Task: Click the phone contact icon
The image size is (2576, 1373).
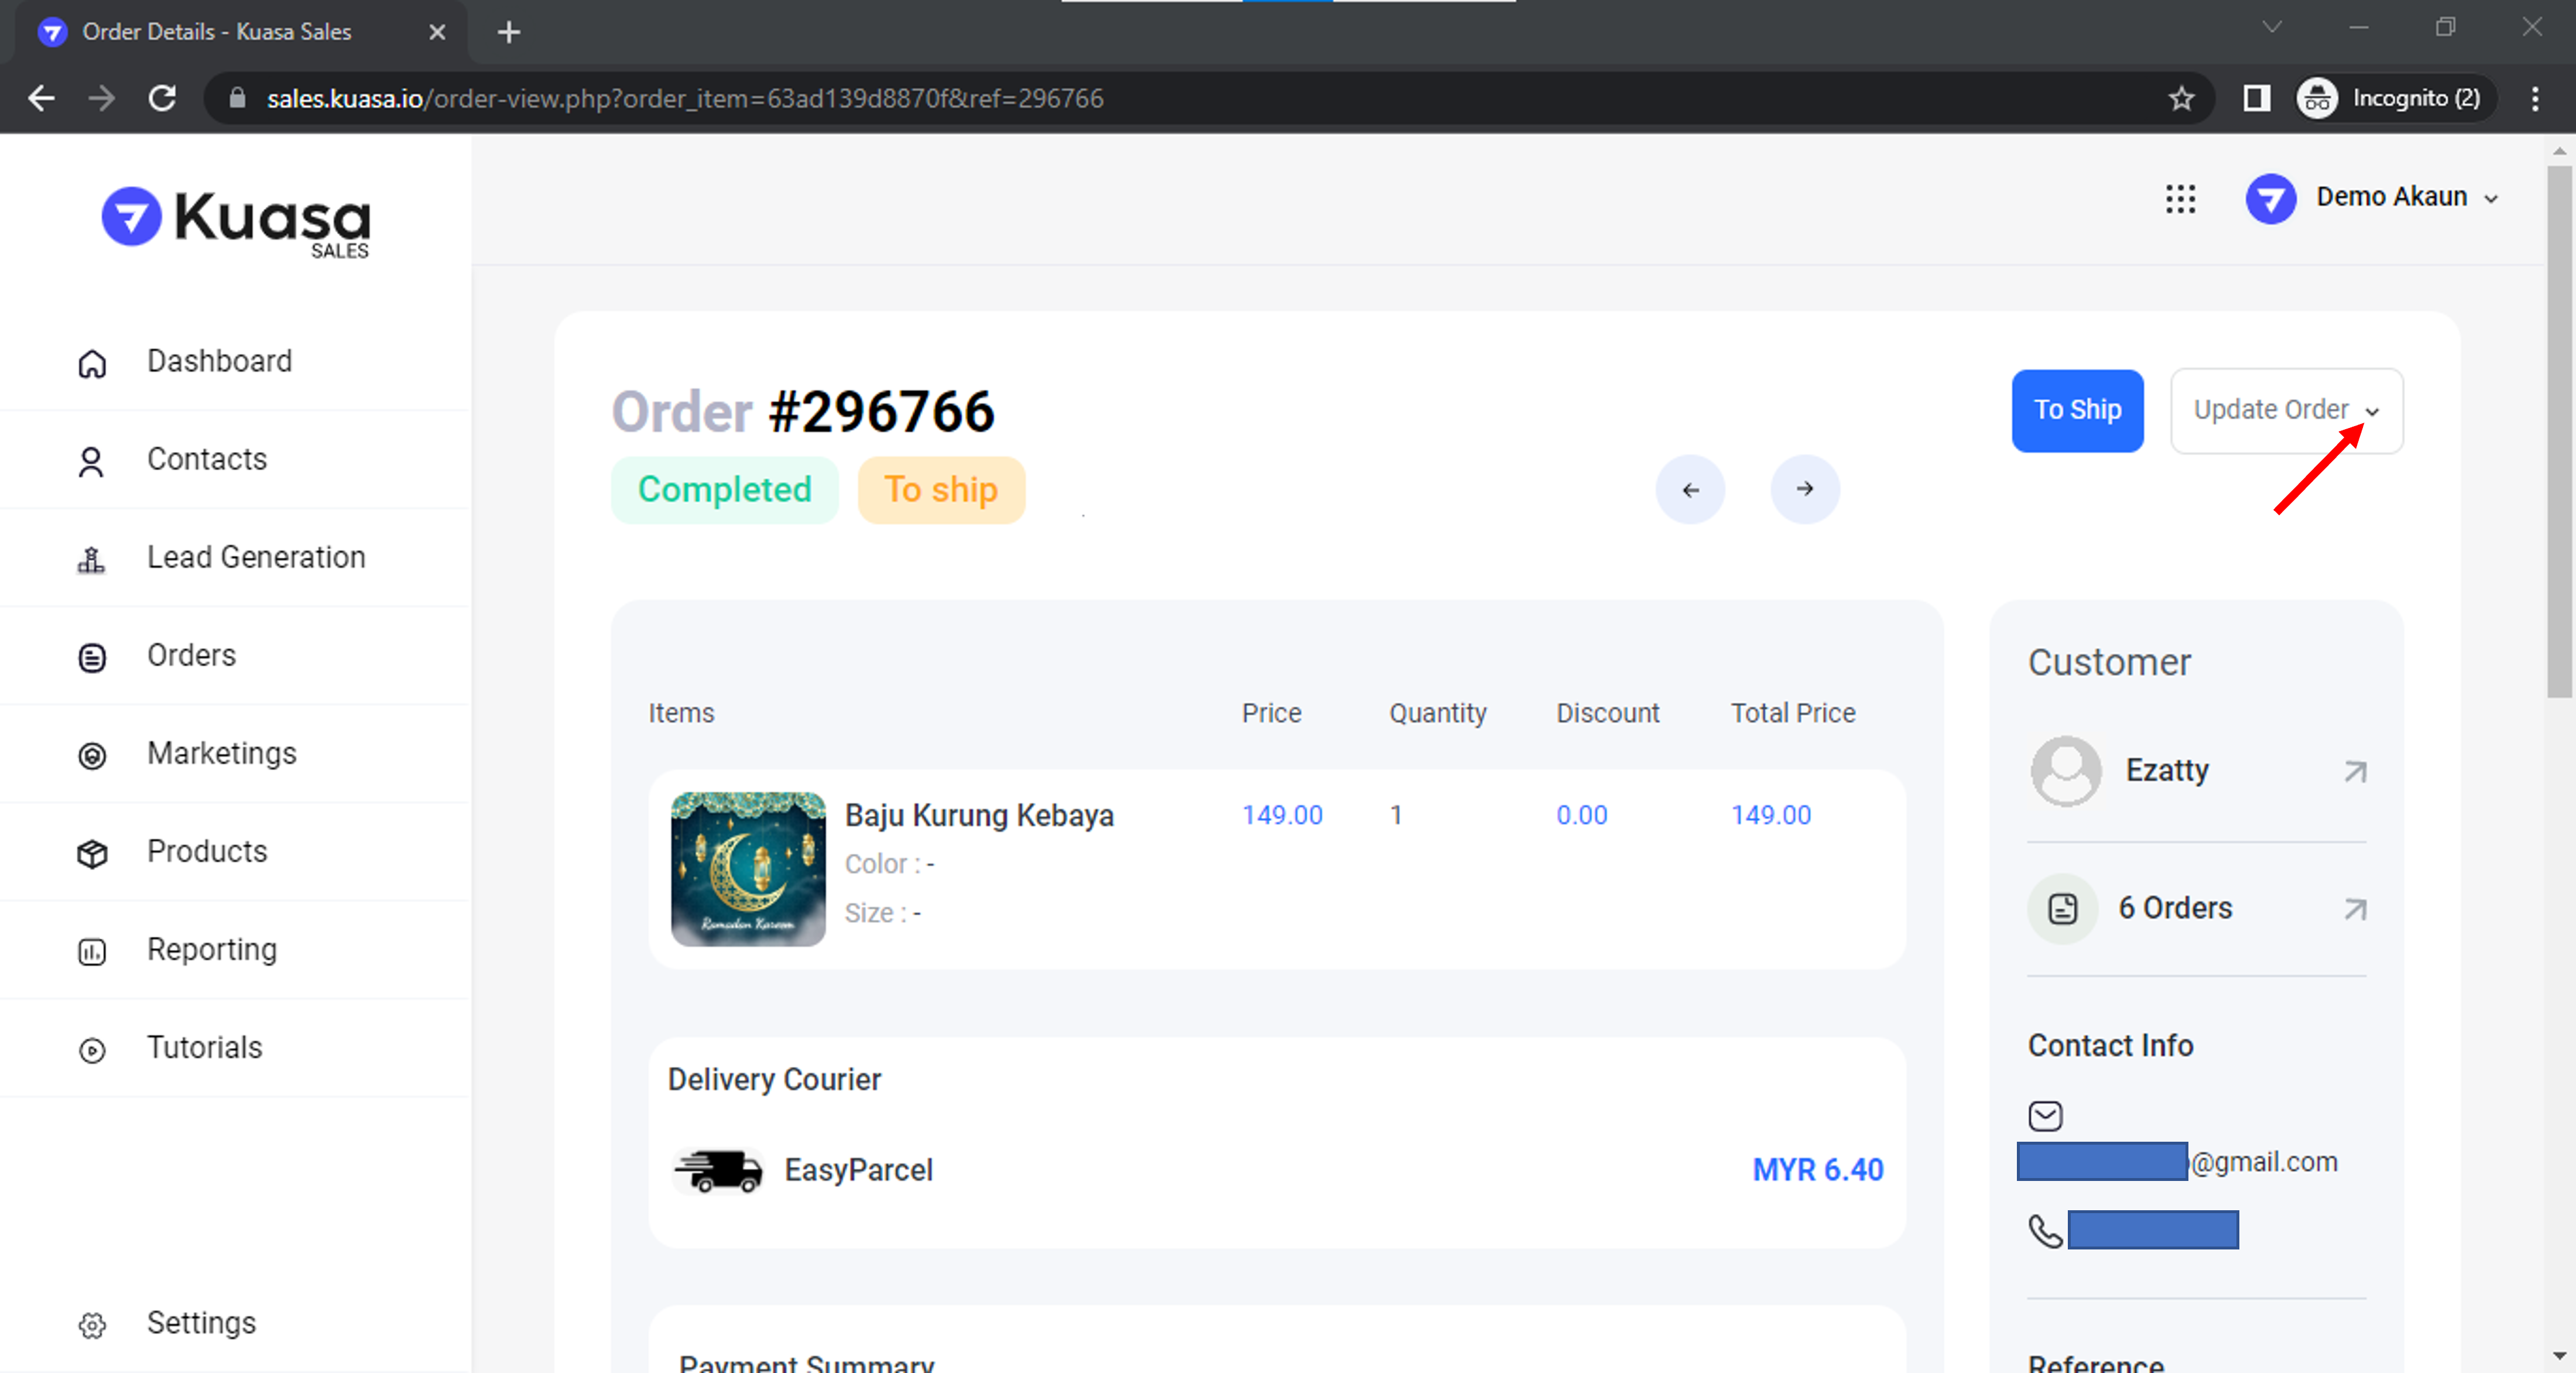Action: tap(2045, 1230)
